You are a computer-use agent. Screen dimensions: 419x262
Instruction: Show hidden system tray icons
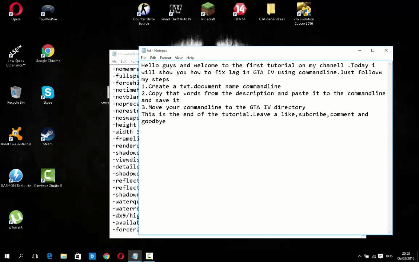click(360, 256)
